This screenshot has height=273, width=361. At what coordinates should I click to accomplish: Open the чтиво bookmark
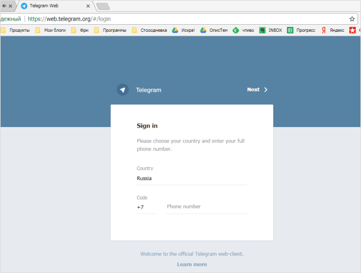pyautogui.click(x=243, y=30)
